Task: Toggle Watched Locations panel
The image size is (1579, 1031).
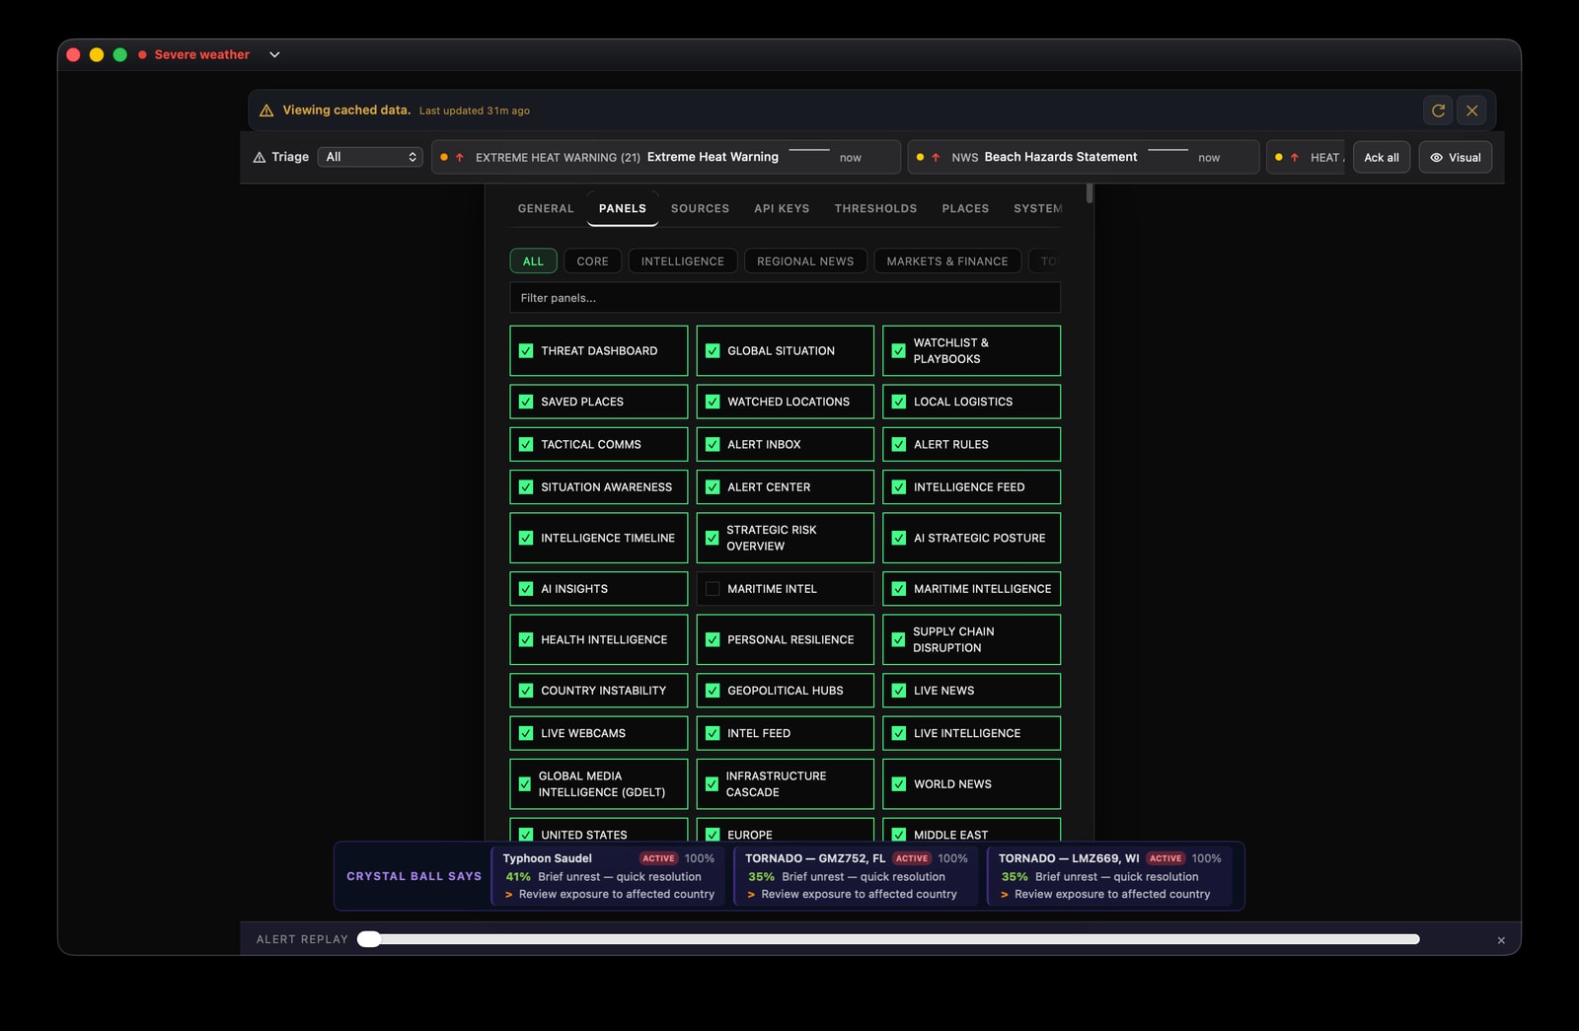Action: coord(713,402)
